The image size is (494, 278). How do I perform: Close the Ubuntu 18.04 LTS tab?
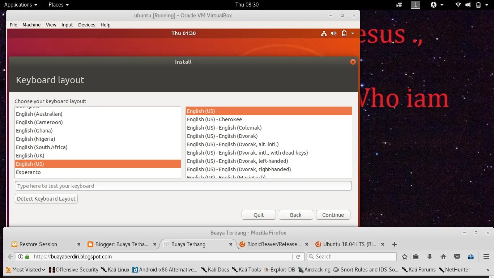click(x=383, y=244)
